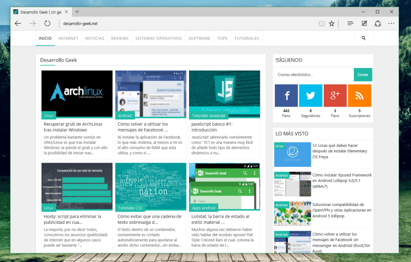This screenshot has height=262, width=411.
Task: Open 'Recuperar grub de ArchLinux' headline
Action: click(x=73, y=127)
